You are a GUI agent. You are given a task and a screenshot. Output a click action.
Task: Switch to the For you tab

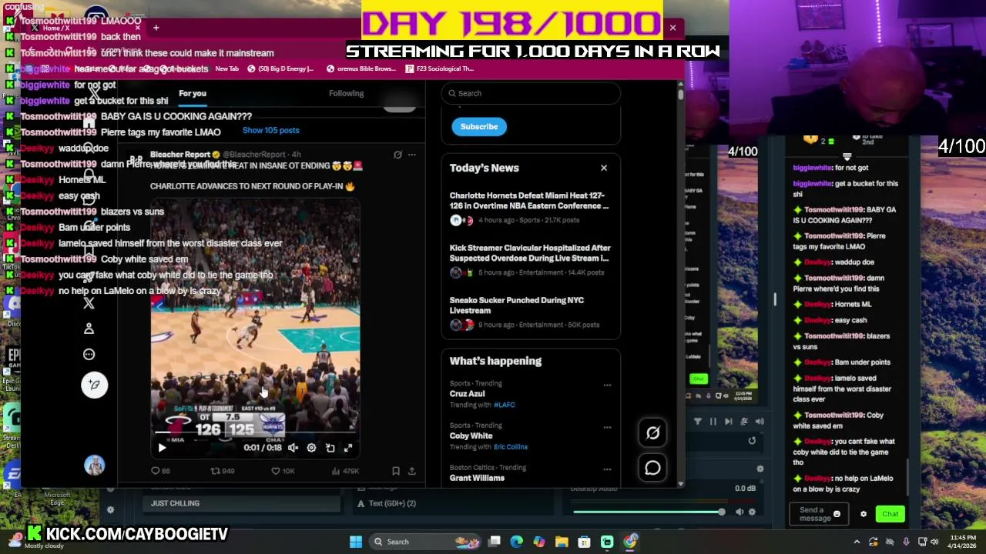(x=193, y=93)
